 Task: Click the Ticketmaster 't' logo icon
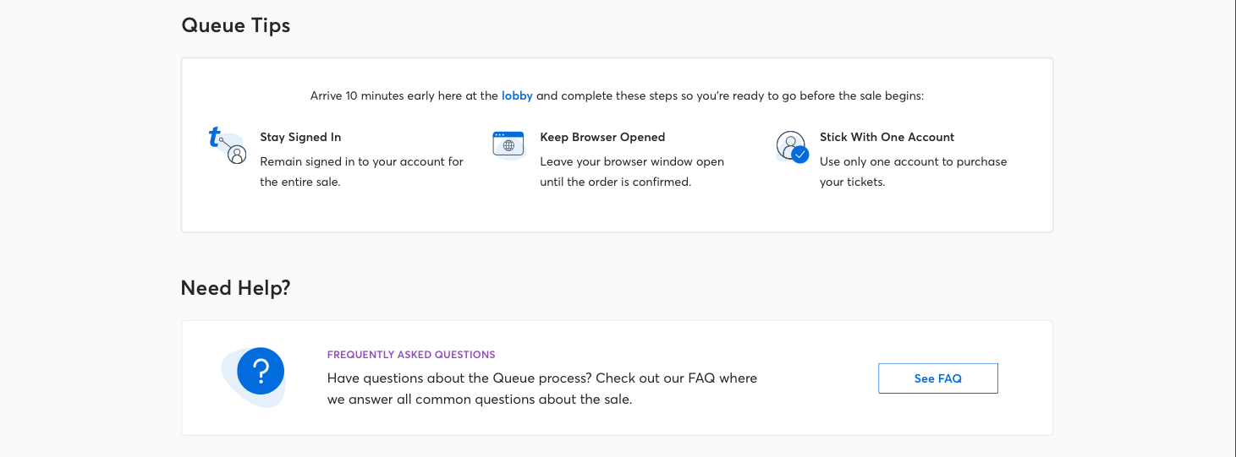click(x=215, y=137)
